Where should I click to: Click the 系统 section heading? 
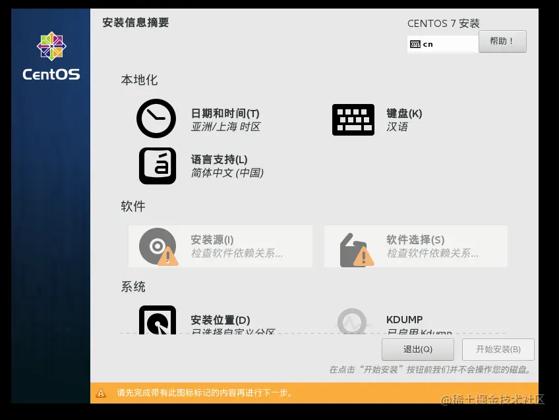[133, 287]
